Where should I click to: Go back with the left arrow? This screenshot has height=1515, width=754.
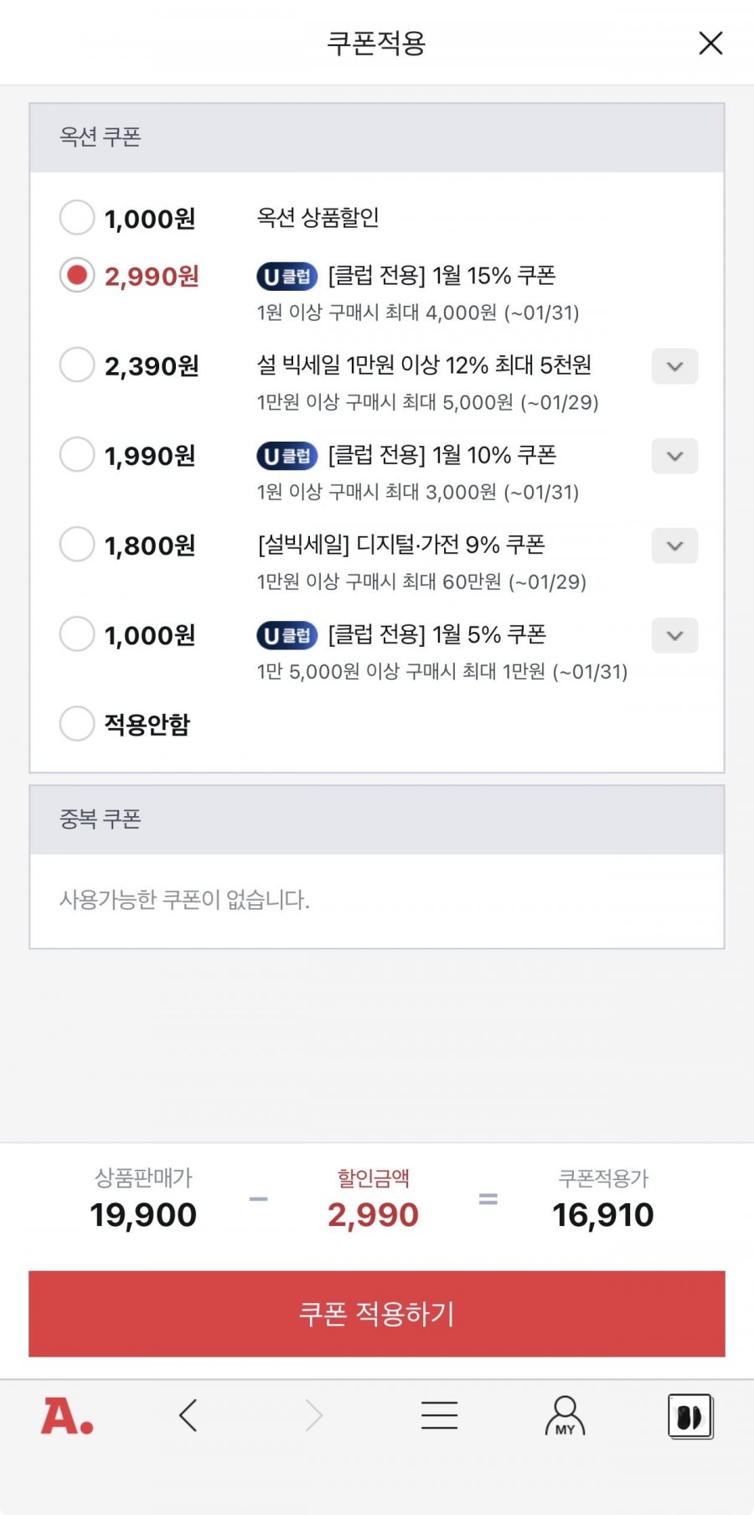(188, 1415)
